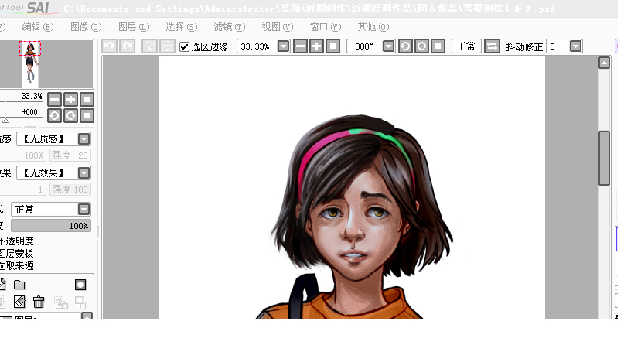Reset navigator zoom with square beside 33.3%
Screen dimensions: 641x345
coord(87,99)
